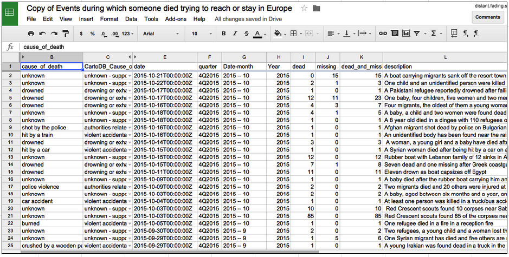The width and height of the screenshot is (509, 257).
Task: Format as currency with dollar icon
Action: (81, 34)
